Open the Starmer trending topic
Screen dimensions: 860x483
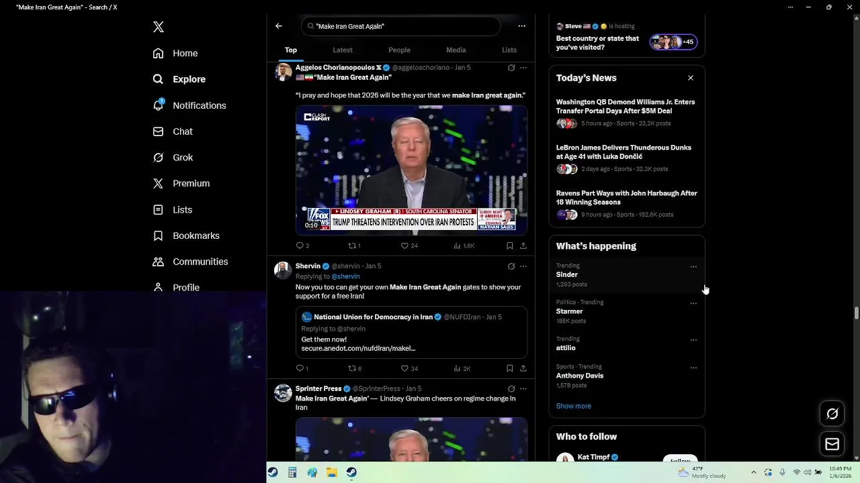627,311
